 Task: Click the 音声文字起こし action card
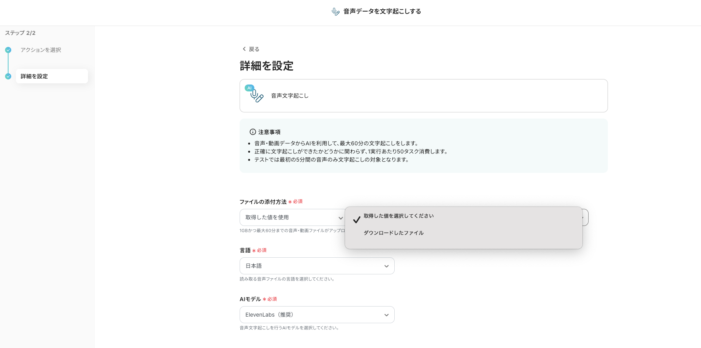point(423,96)
